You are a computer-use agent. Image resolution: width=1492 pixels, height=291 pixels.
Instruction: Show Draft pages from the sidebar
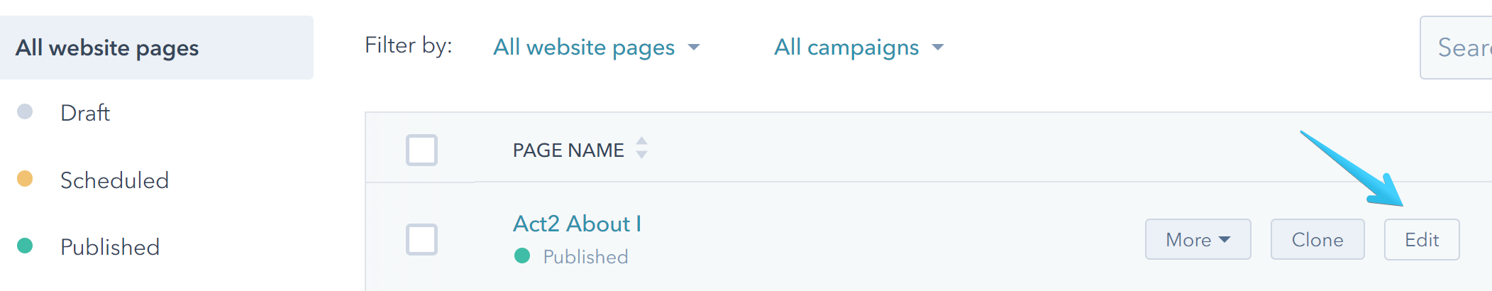85,113
